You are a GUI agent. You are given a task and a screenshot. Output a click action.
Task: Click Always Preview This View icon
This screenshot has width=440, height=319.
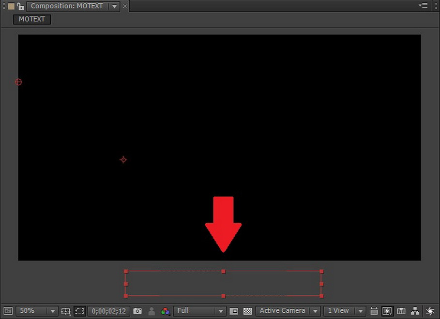tap(8, 311)
